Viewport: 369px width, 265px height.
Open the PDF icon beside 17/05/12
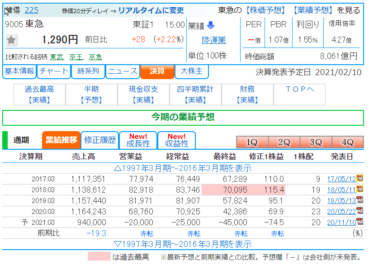click(360, 178)
